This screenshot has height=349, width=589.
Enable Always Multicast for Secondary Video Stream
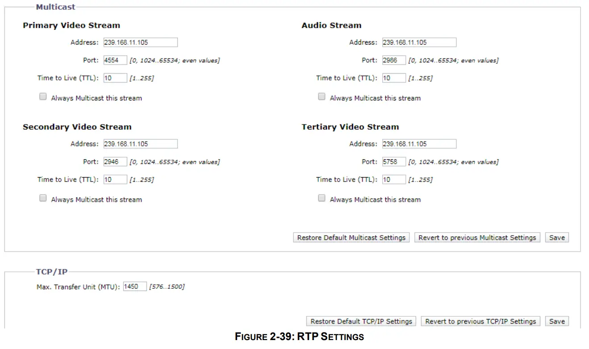42,197
